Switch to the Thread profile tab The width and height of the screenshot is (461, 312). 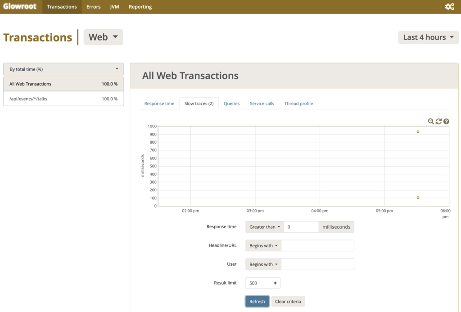point(298,104)
